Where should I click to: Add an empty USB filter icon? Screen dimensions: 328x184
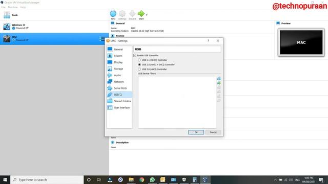[219, 78]
